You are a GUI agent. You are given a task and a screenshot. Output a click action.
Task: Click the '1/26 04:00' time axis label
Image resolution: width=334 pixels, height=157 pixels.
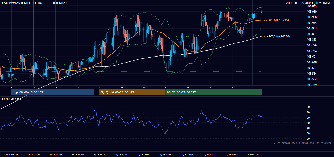(x=232, y=155)
